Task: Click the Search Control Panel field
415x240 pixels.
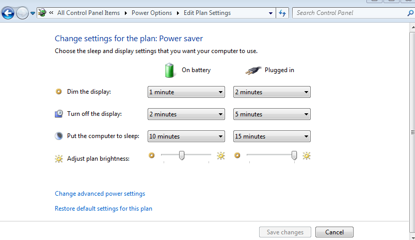Action: [353, 13]
